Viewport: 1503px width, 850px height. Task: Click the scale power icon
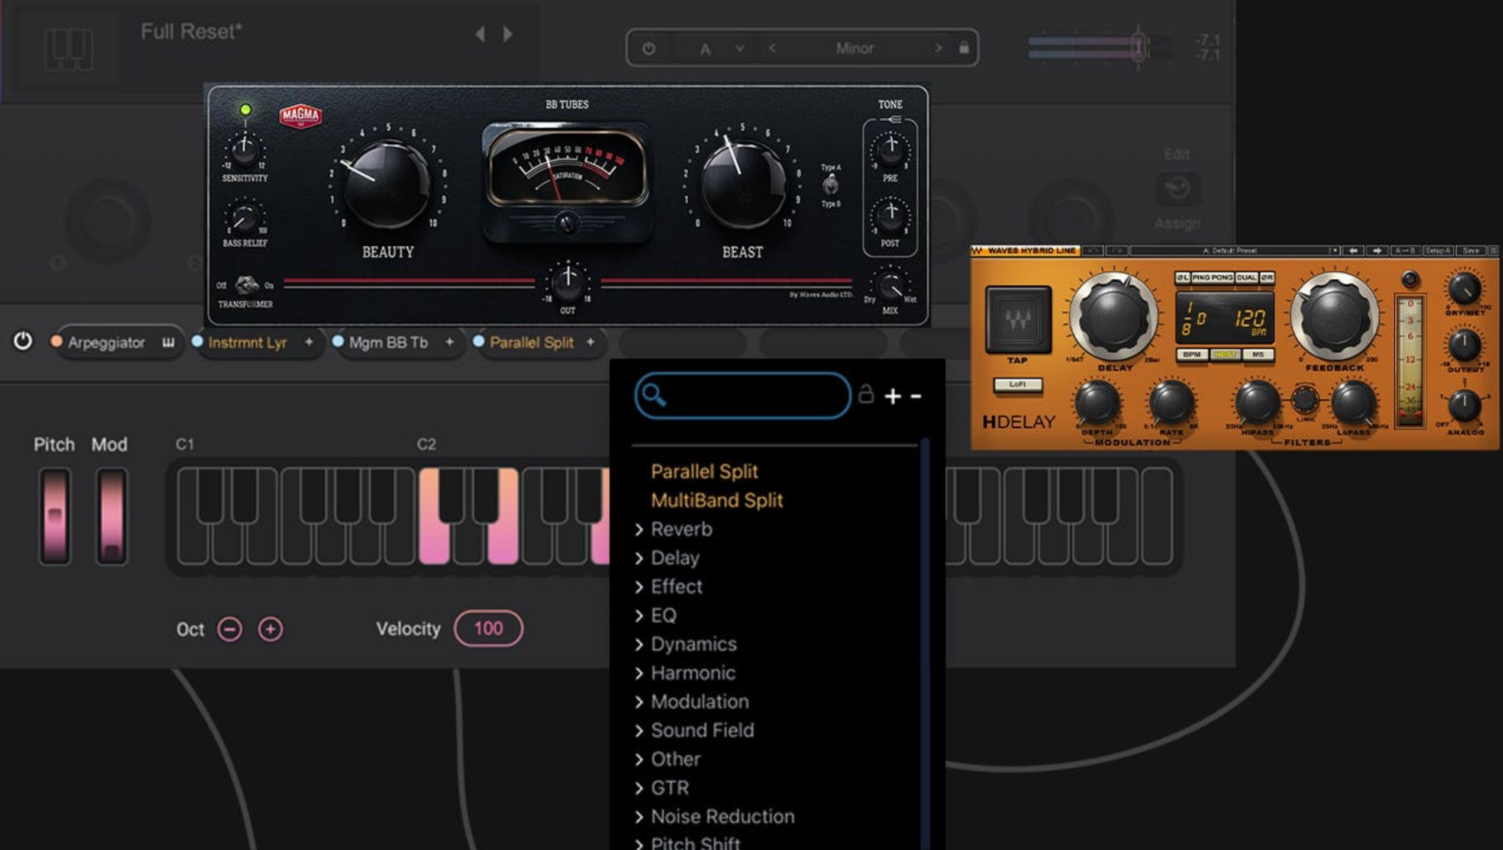click(x=649, y=49)
